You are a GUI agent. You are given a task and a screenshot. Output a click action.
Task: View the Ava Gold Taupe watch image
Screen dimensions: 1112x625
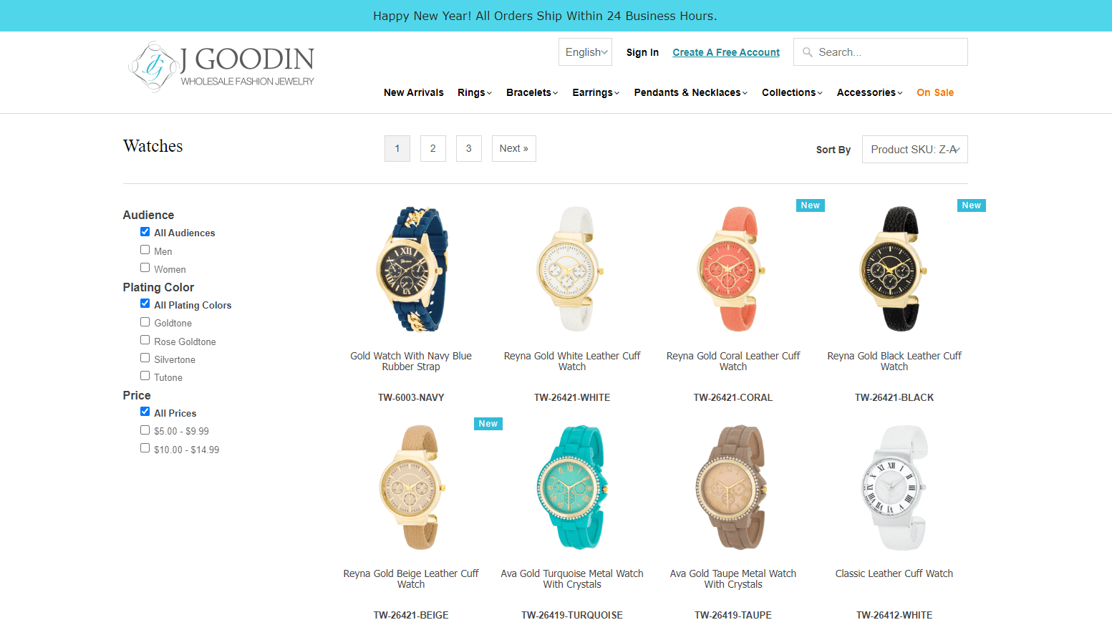coord(733,488)
